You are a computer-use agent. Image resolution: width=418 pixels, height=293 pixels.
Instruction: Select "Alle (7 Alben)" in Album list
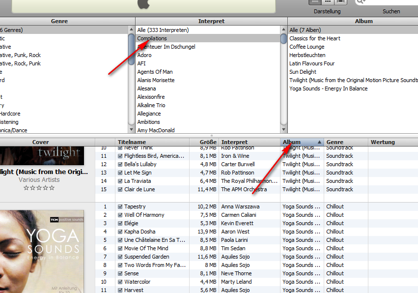pos(353,30)
